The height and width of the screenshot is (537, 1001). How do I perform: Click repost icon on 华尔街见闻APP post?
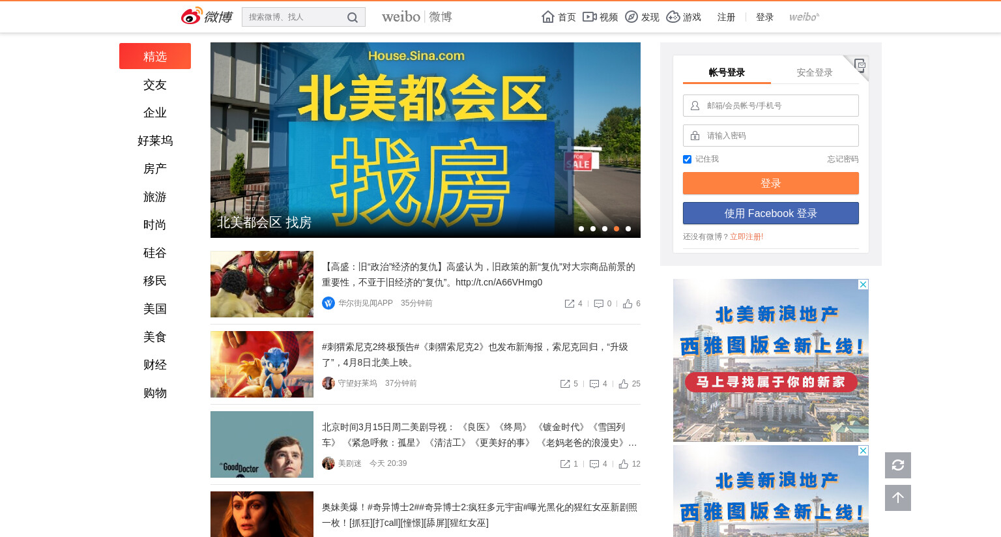click(570, 304)
